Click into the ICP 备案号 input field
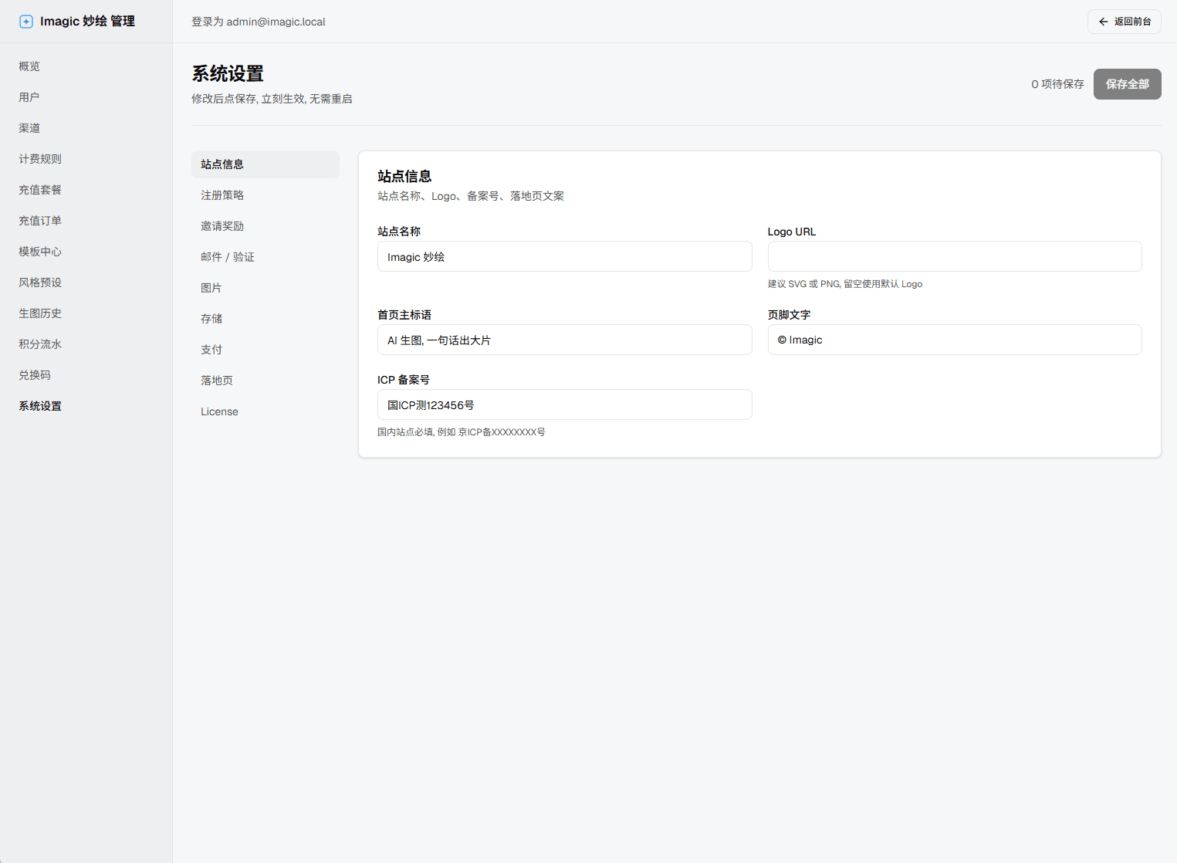The width and height of the screenshot is (1177, 863). (565, 404)
